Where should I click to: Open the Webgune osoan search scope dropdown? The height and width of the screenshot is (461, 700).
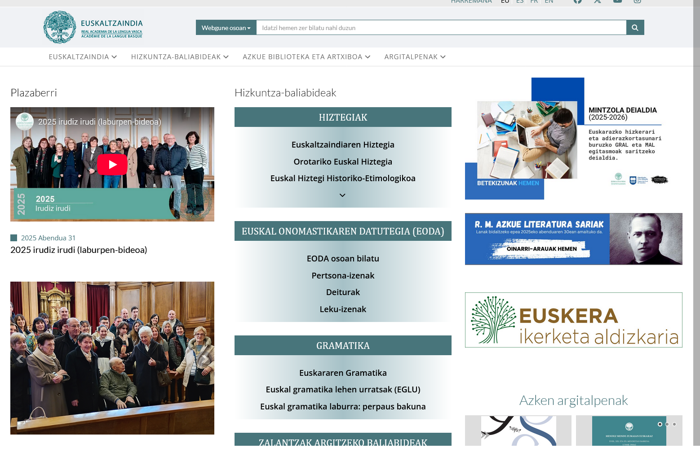(x=226, y=28)
